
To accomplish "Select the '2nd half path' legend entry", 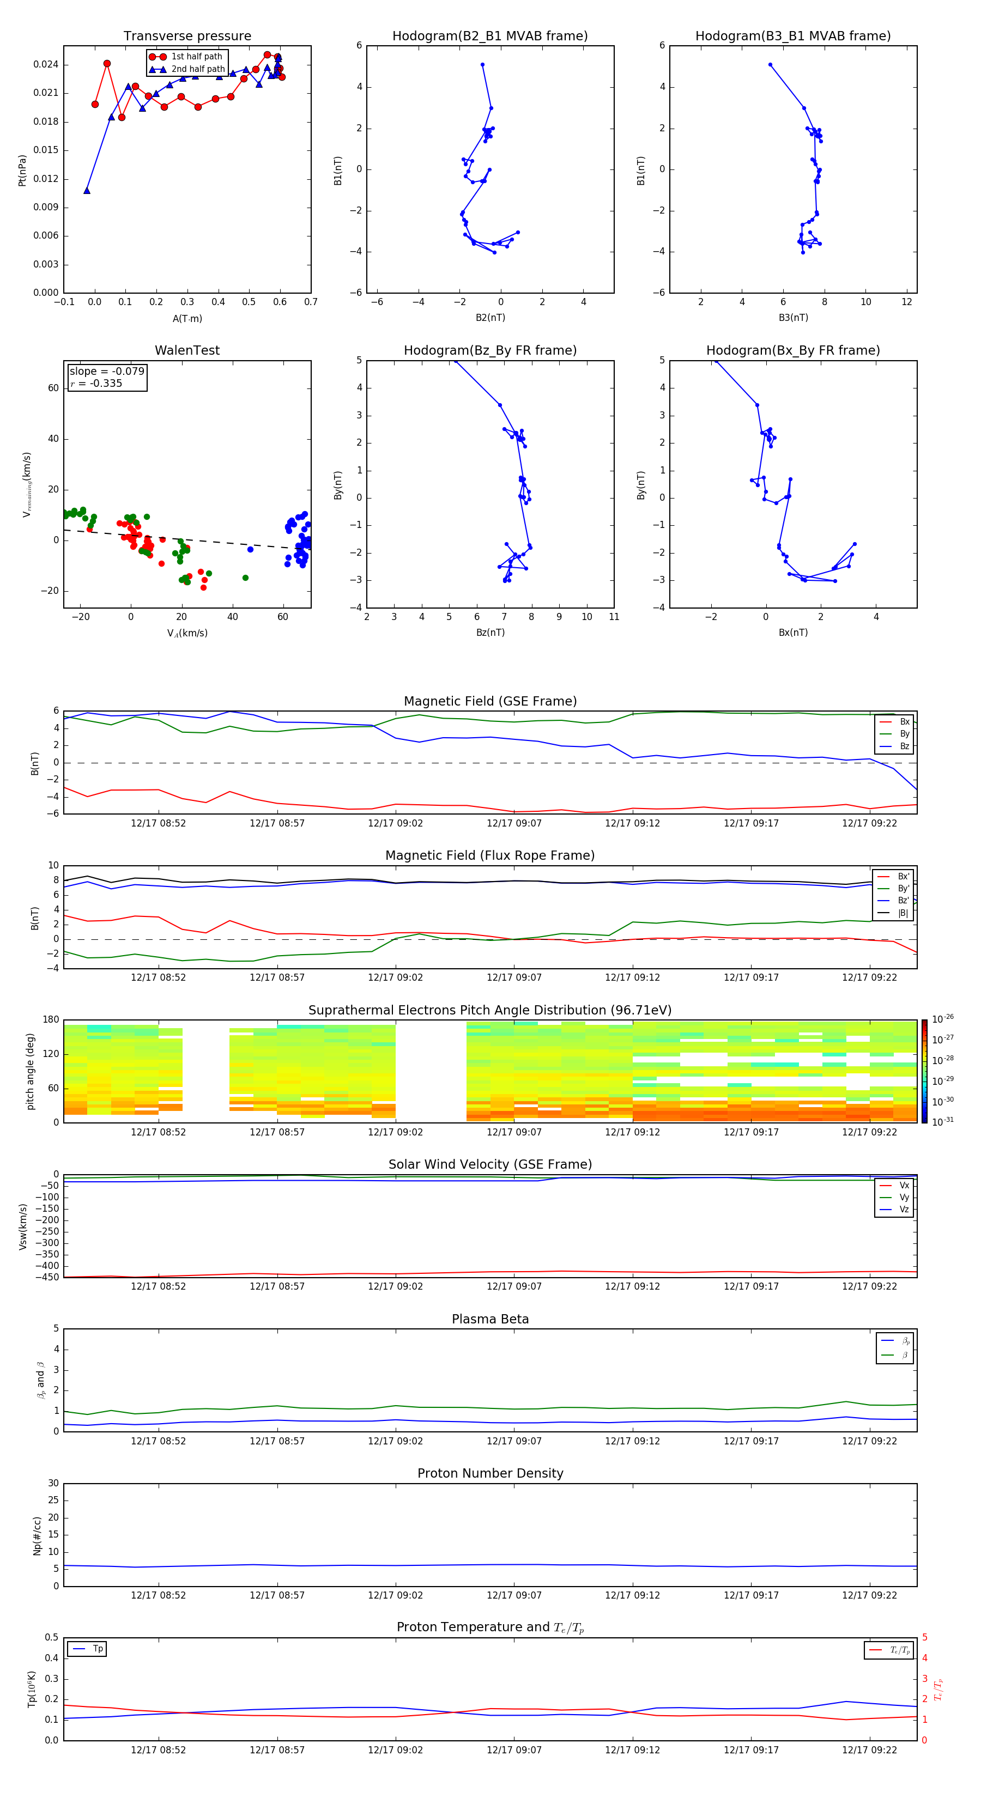I will (188, 69).
